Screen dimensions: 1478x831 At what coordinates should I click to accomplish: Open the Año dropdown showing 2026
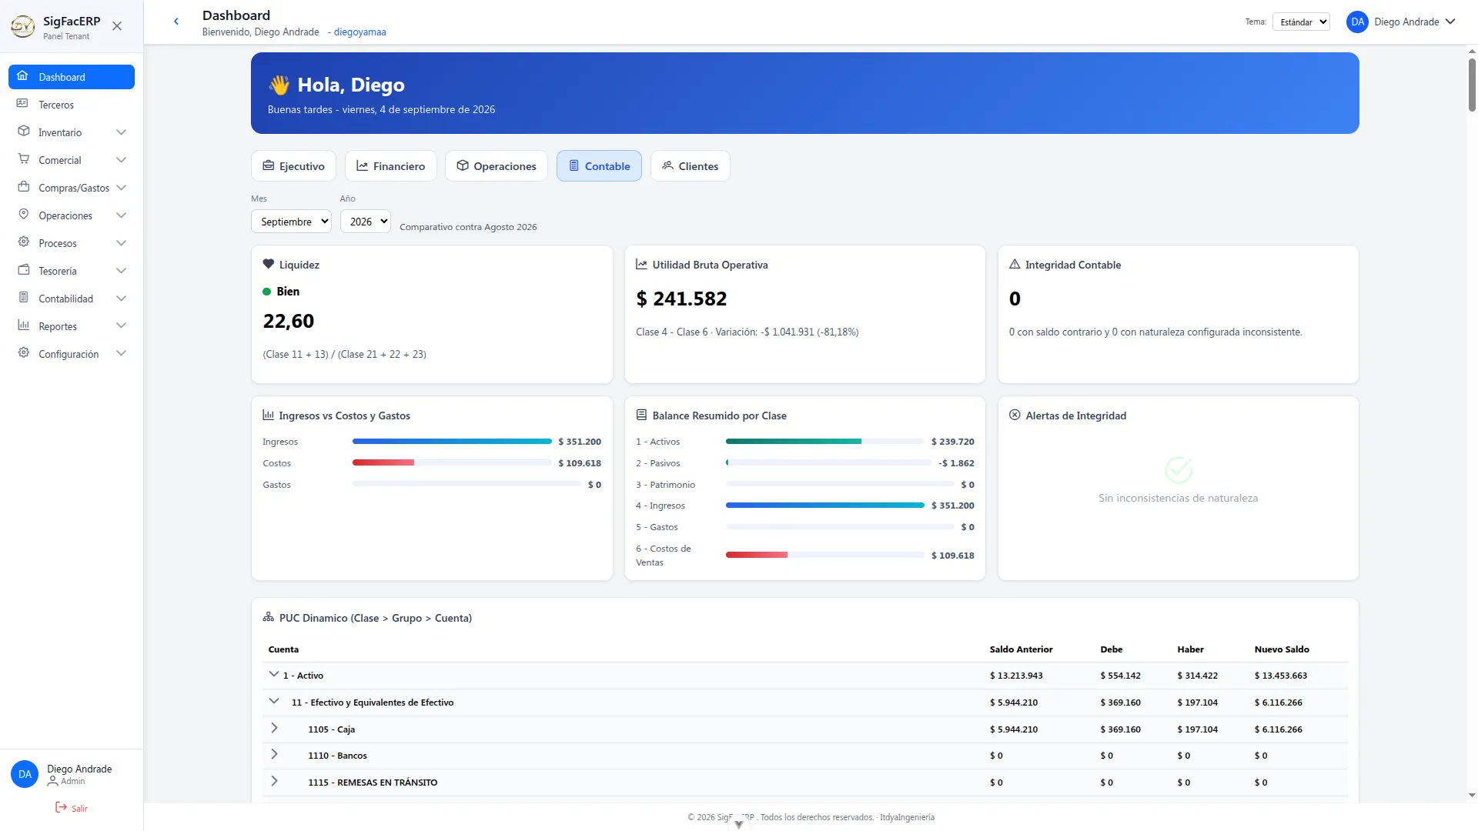[x=365, y=222]
